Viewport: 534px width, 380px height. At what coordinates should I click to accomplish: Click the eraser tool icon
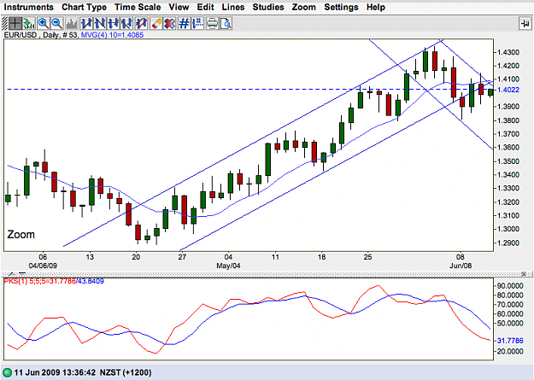156,24
